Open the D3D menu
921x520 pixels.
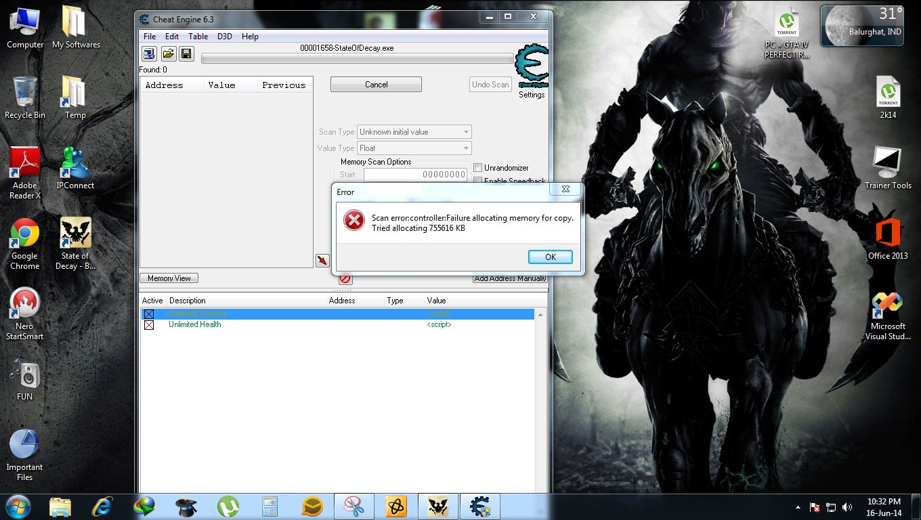click(224, 37)
